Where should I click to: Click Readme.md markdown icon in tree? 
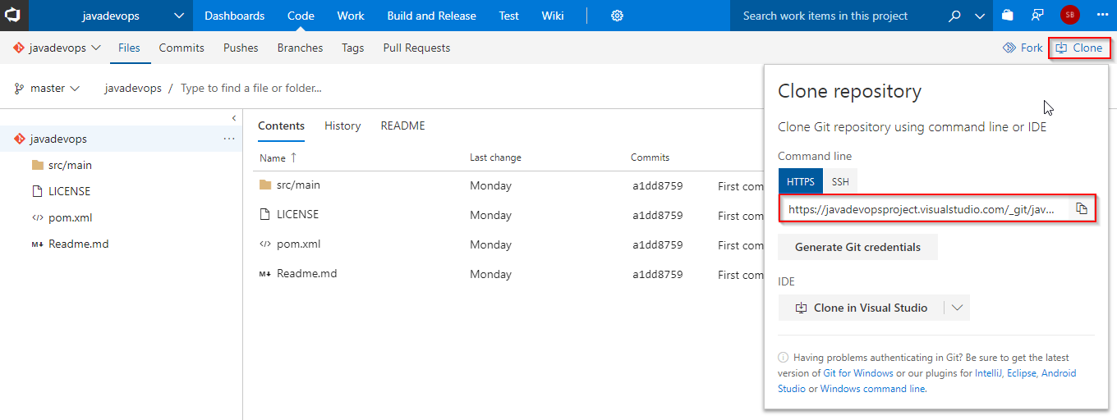tap(37, 244)
